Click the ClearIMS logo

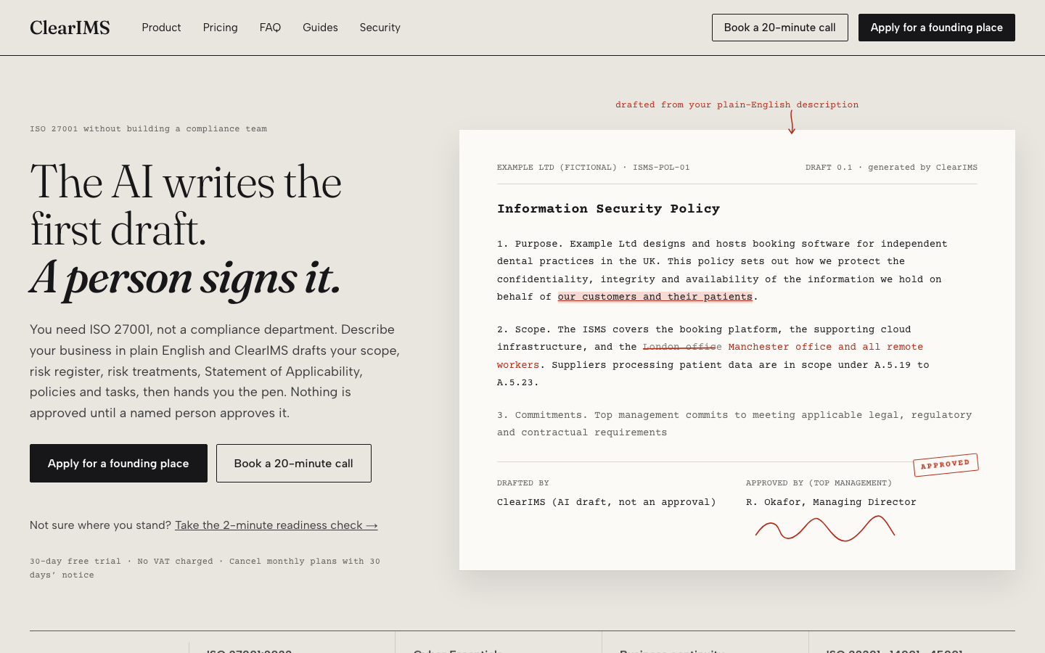click(70, 28)
